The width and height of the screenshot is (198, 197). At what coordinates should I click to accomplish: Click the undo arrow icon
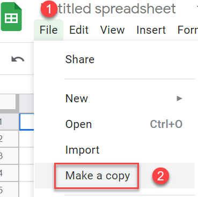18,59
